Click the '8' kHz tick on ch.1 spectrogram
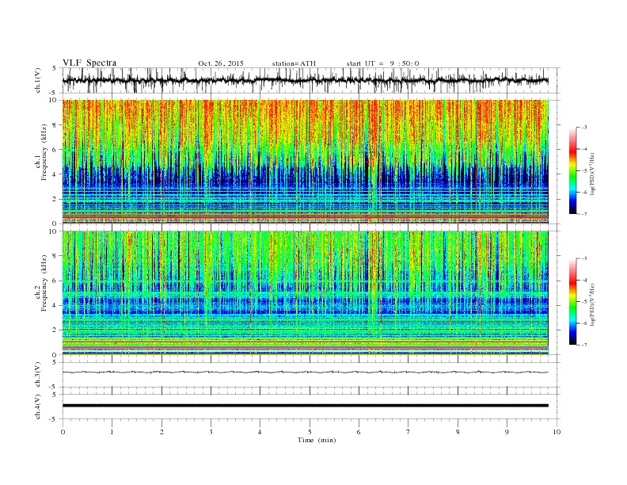 coord(55,125)
